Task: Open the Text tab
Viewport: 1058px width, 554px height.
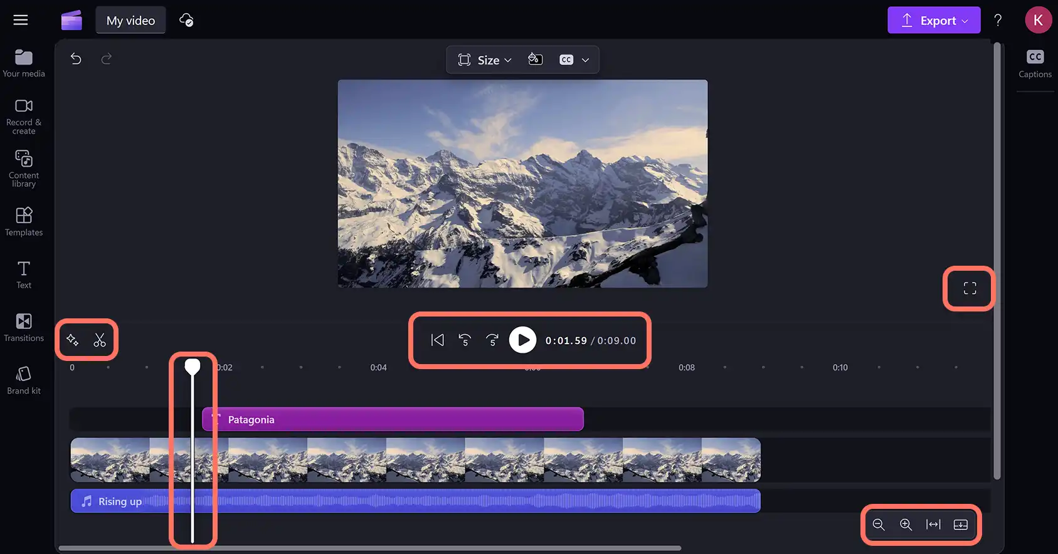Action: click(x=24, y=274)
